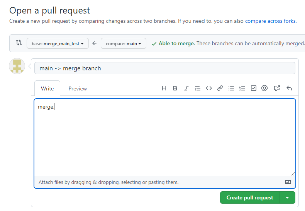Screen dimensions: 305x211
Task: Open the compare: main branch dropdown
Action: (124, 43)
